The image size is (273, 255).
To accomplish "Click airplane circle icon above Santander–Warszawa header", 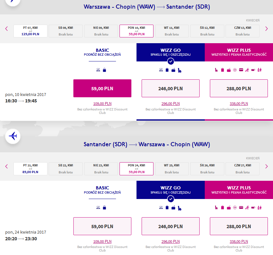I will point(13,136).
